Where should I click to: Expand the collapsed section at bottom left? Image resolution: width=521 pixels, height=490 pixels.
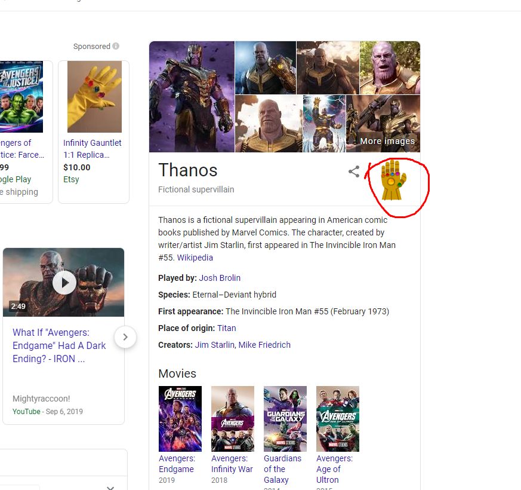(x=110, y=487)
